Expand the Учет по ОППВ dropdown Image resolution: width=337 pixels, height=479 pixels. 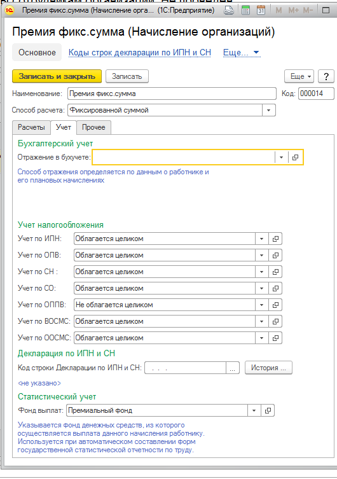pos(261,305)
